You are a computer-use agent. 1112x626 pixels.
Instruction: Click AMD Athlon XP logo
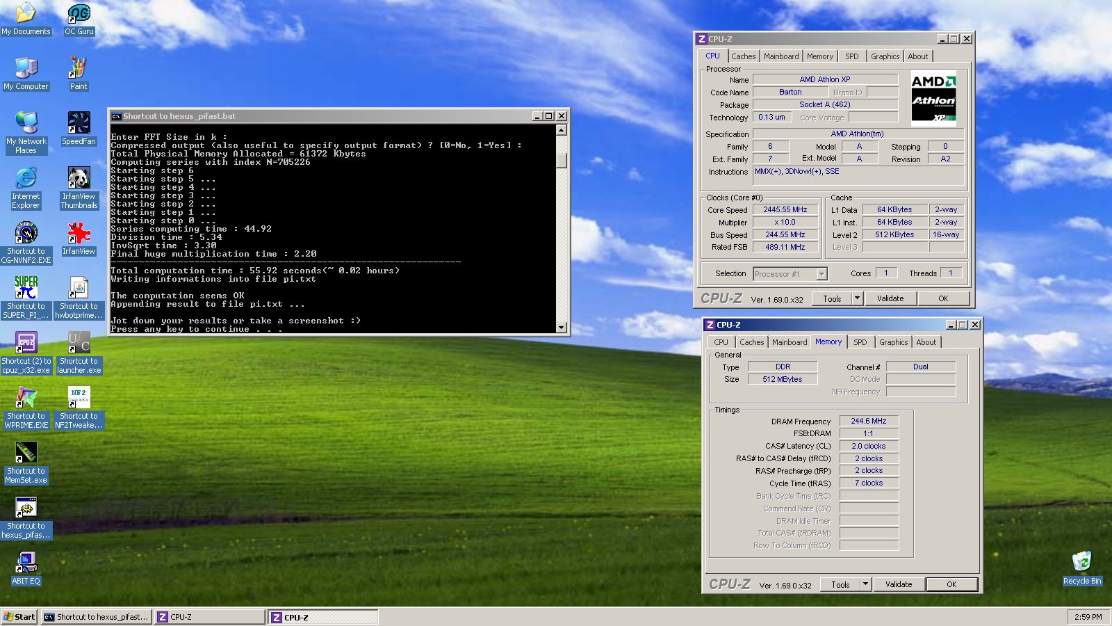[933, 98]
